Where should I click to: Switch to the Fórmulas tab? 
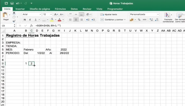60,9
